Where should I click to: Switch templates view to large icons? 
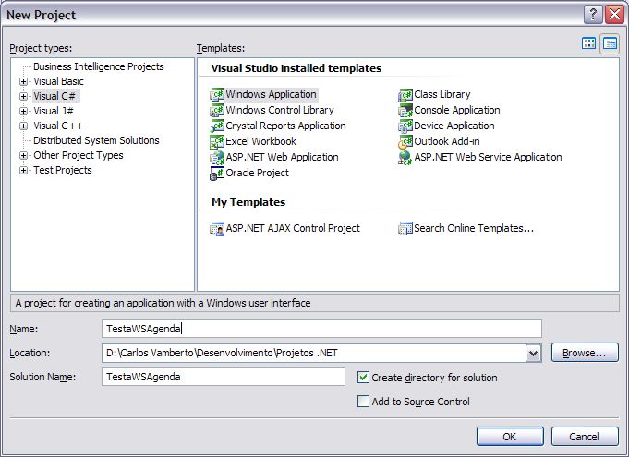click(x=589, y=43)
